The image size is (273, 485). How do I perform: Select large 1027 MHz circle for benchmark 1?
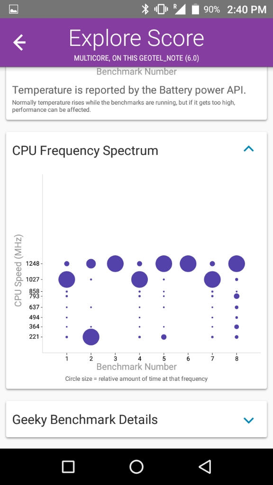(66, 279)
